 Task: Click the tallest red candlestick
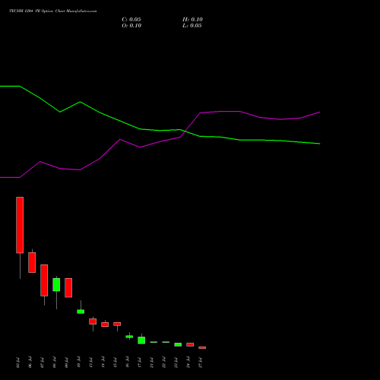point(20,225)
